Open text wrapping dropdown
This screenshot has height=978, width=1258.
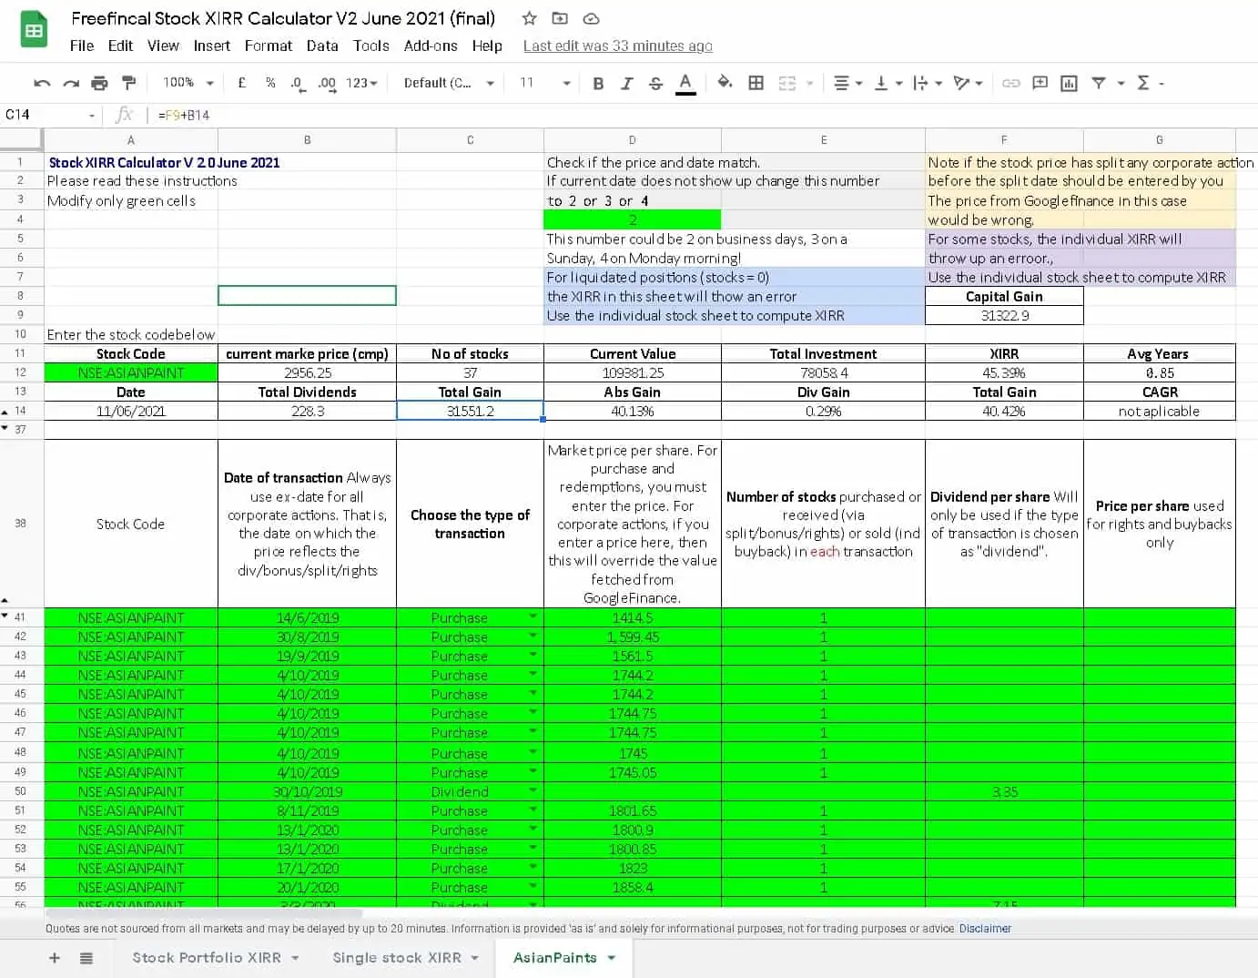click(x=928, y=83)
